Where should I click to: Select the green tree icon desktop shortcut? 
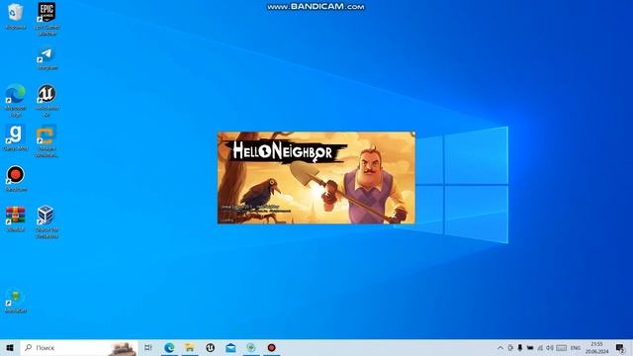16,301
